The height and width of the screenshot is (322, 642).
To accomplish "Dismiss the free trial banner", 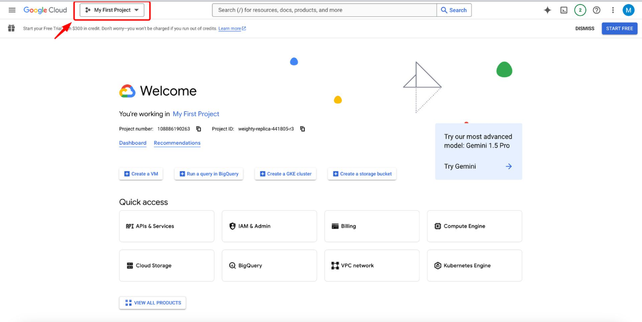I will pyautogui.click(x=585, y=28).
